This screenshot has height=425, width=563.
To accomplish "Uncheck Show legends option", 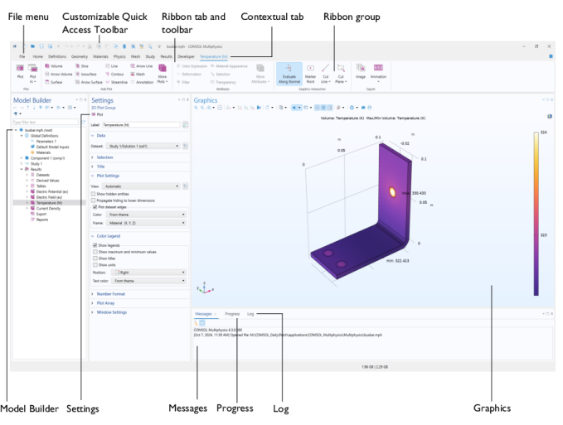I will [x=95, y=245].
